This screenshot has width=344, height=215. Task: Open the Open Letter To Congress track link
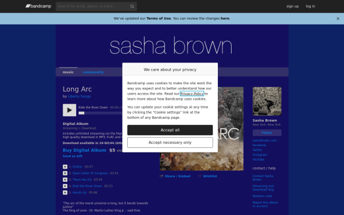tap(90, 173)
